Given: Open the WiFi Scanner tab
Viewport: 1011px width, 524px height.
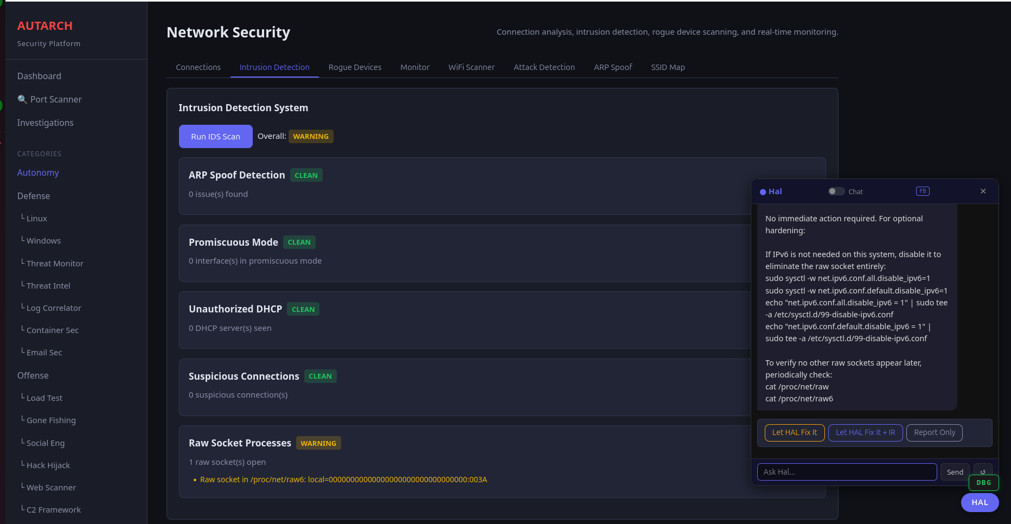Looking at the screenshot, I should click(471, 67).
